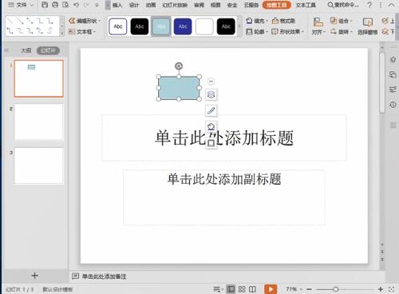
Task: Click the Print Preview icon
Action: coord(65,5)
